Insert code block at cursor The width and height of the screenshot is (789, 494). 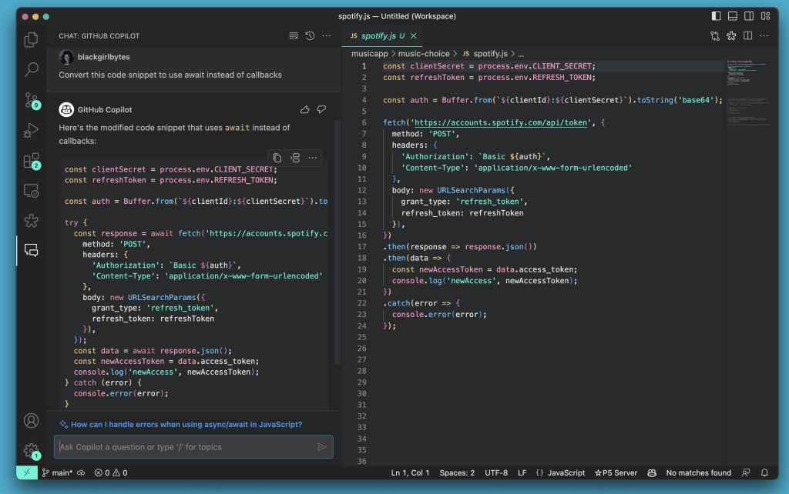pyautogui.click(x=295, y=158)
